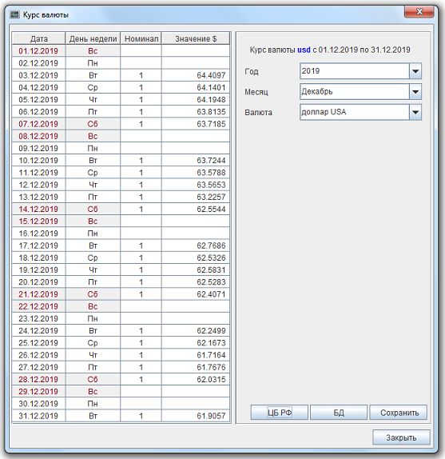
Task: Expand the Месяц month dropdown arrow
Action: [x=415, y=92]
